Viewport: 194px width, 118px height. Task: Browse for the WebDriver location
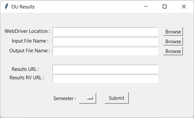(x=173, y=32)
